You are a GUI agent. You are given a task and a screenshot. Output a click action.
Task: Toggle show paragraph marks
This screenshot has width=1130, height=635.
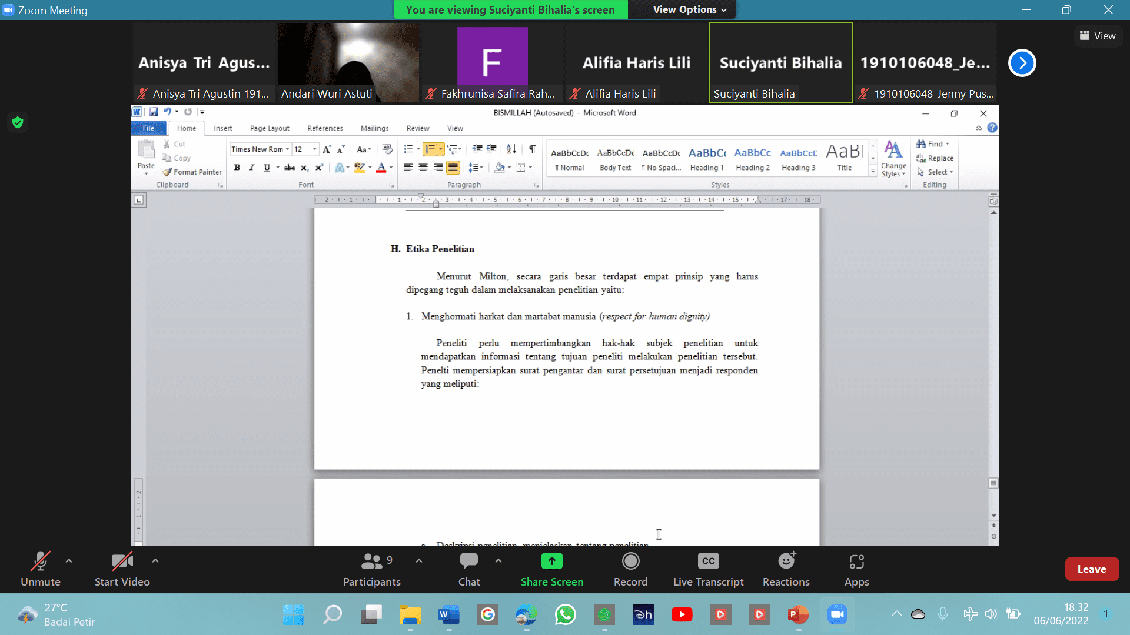[532, 149]
